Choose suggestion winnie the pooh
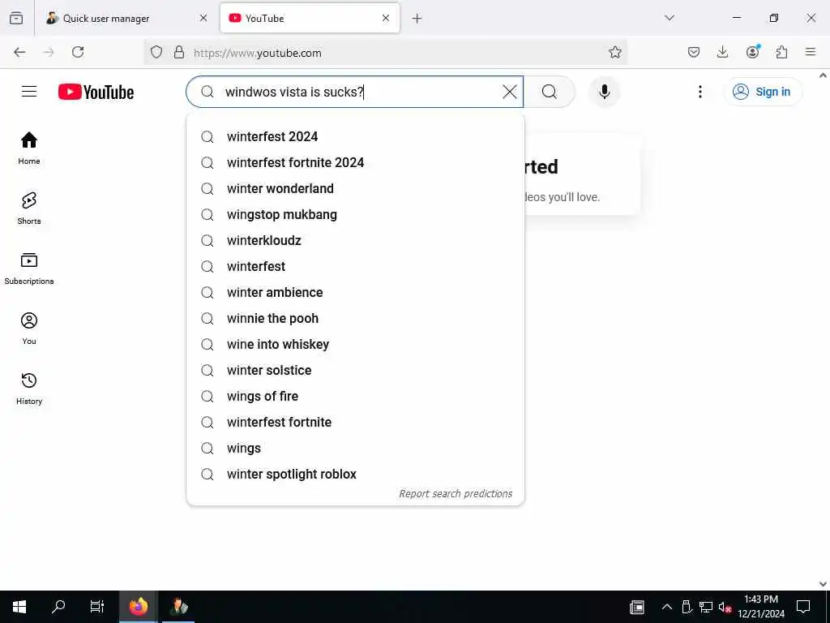This screenshot has height=623, width=830. [x=355, y=318]
